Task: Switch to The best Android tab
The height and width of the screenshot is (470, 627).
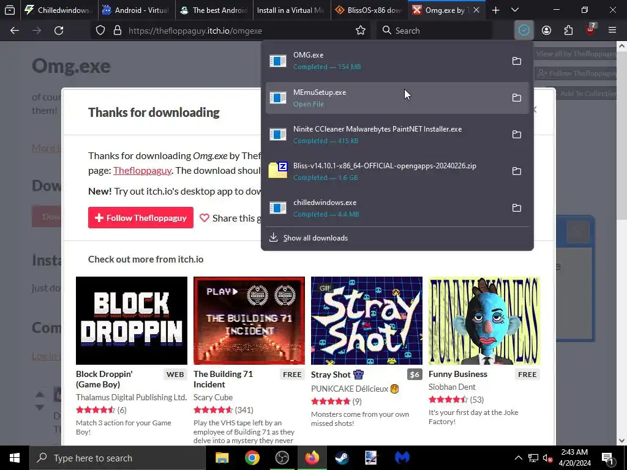Action: click(214, 10)
